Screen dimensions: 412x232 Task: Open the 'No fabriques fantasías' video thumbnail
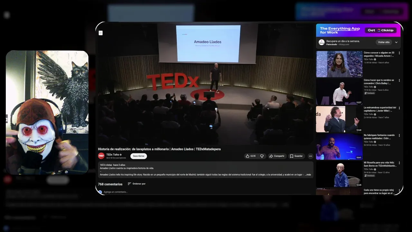click(x=339, y=147)
